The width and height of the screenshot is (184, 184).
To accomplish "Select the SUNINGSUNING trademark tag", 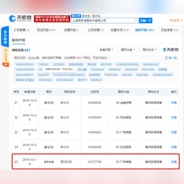I will (x=127, y=64).
